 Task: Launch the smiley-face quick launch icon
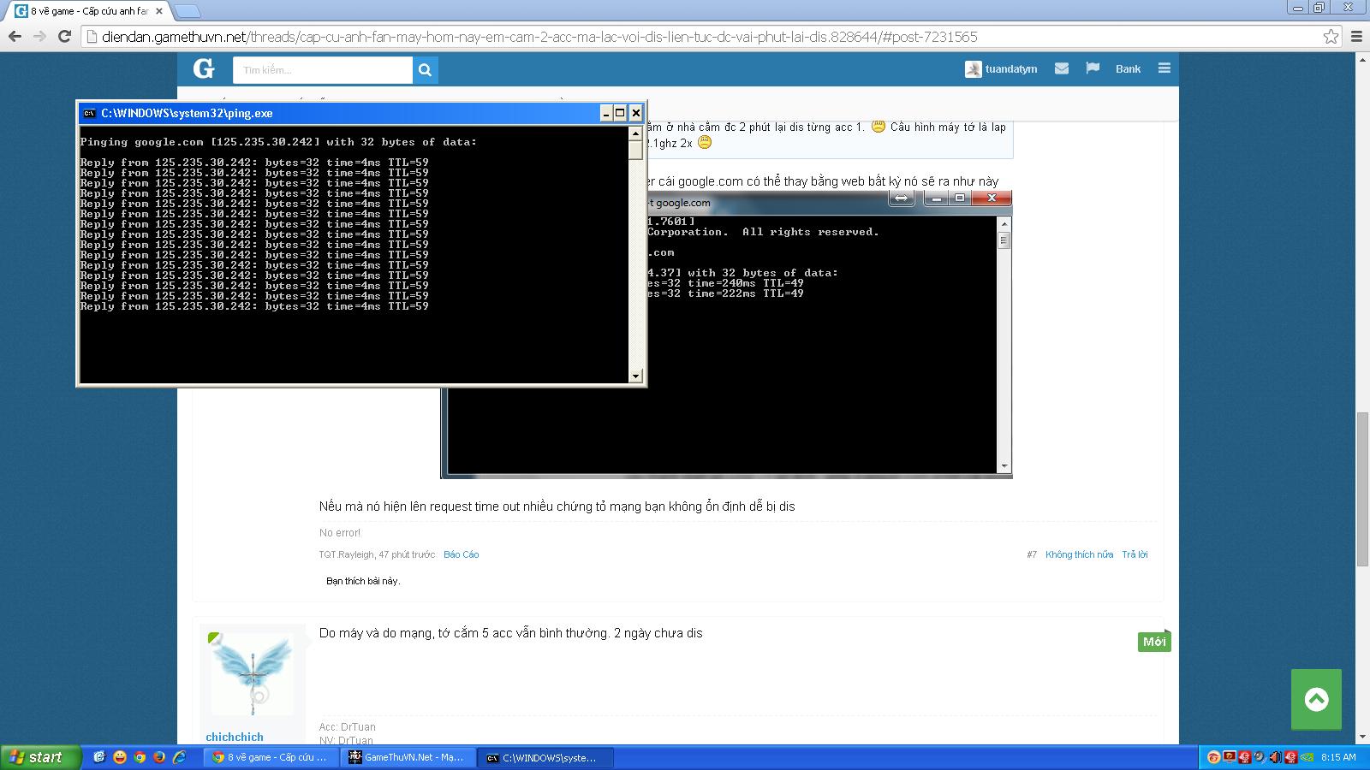tap(119, 757)
